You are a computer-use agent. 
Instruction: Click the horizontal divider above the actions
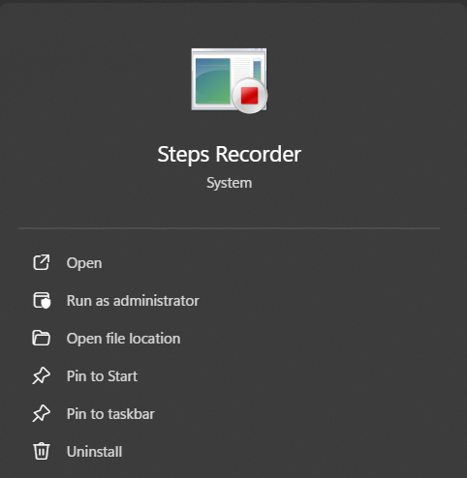229,228
